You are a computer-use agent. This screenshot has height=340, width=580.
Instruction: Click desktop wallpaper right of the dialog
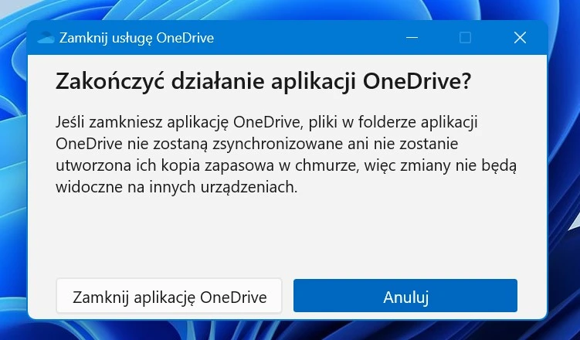coord(564,178)
